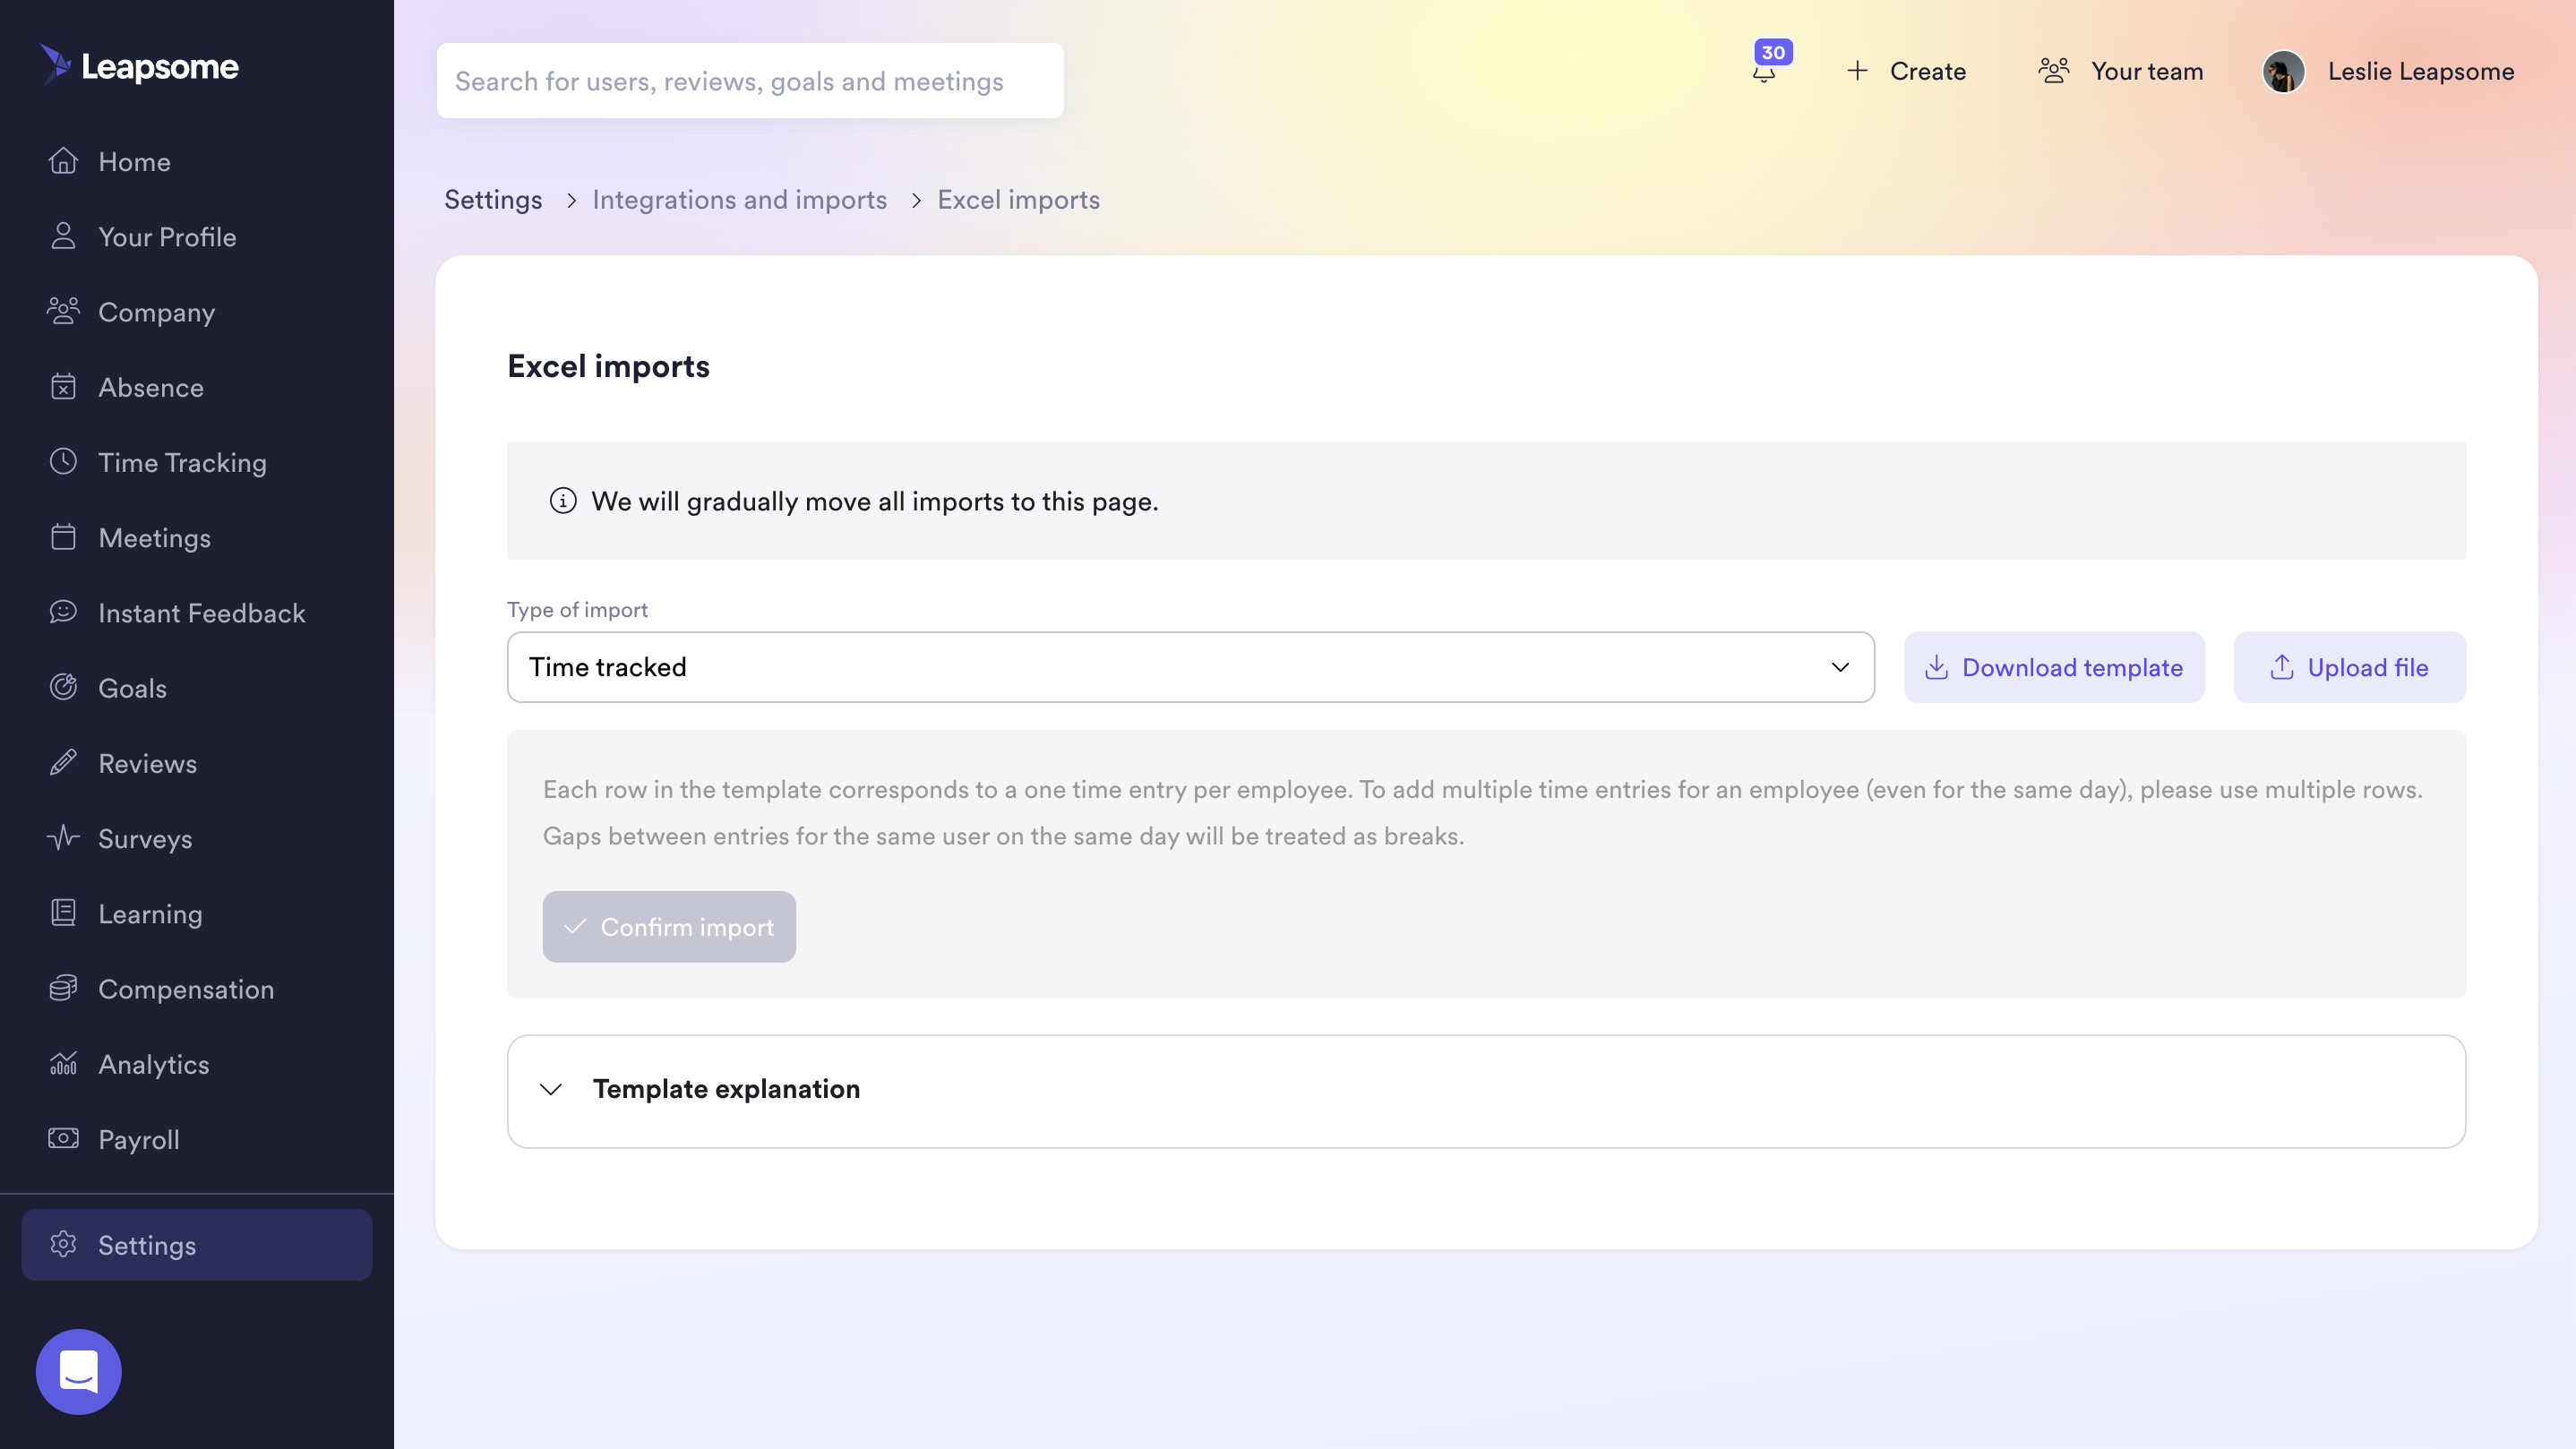Click Settings breadcrumb link

pyautogui.click(x=493, y=199)
